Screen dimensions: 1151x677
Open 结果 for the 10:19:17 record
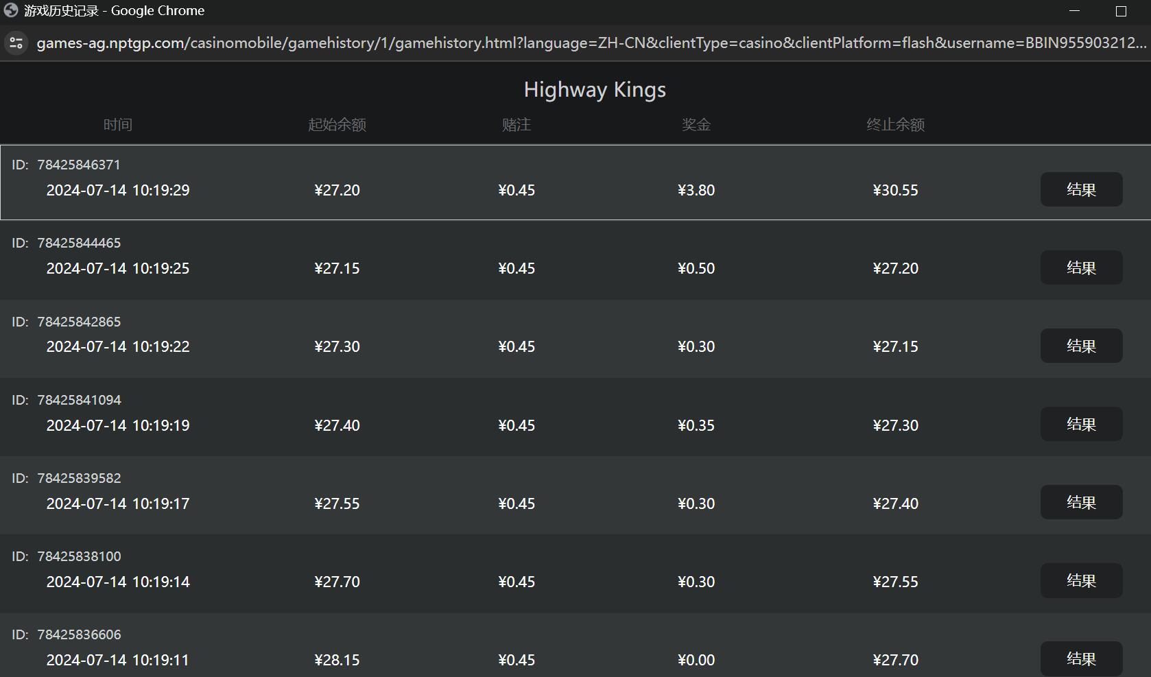[1081, 502]
